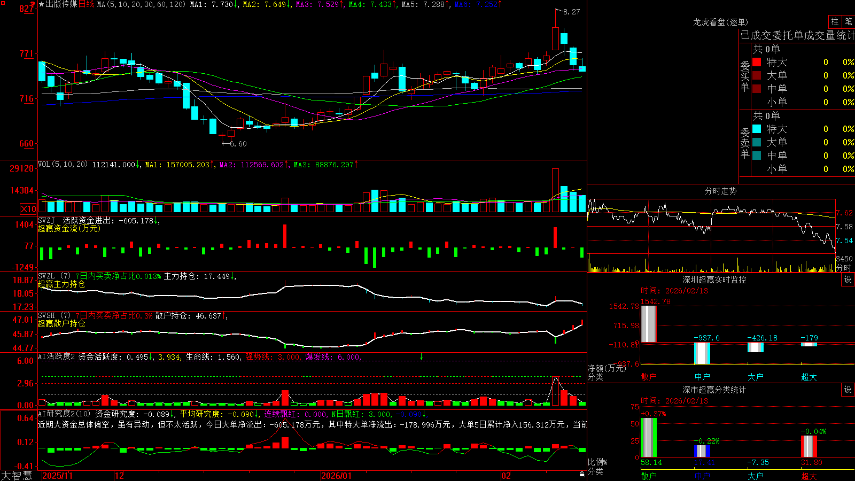This screenshot has height=481, width=855.
Task: Switch 龙虎看盘 view to 柱 mode
Action: pyautogui.click(x=835, y=22)
